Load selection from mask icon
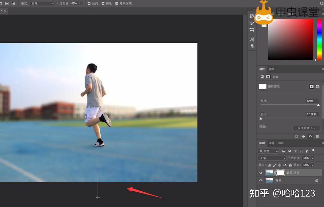324x207 pixels. coord(296,136)
